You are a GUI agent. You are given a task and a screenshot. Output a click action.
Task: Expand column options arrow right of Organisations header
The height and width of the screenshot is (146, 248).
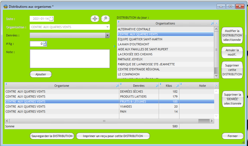(216, 23)
